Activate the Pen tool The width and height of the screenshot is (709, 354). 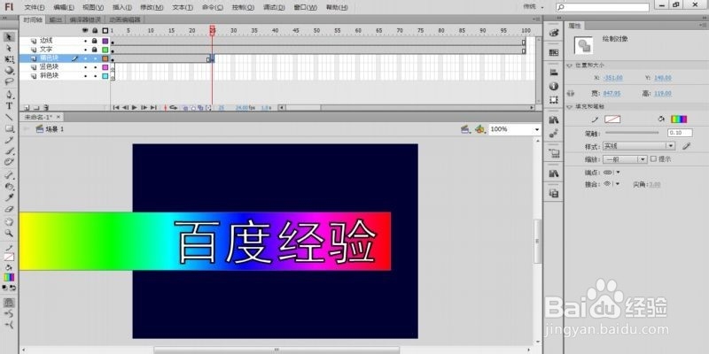[x=9, y=95]
